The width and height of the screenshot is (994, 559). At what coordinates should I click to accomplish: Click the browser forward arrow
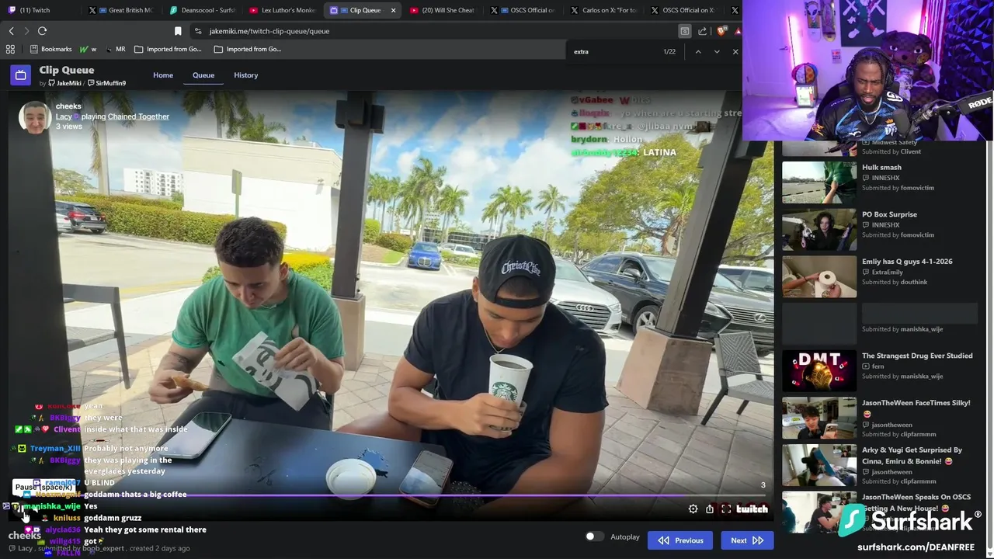pyautogui.click(x=26, y=31)
